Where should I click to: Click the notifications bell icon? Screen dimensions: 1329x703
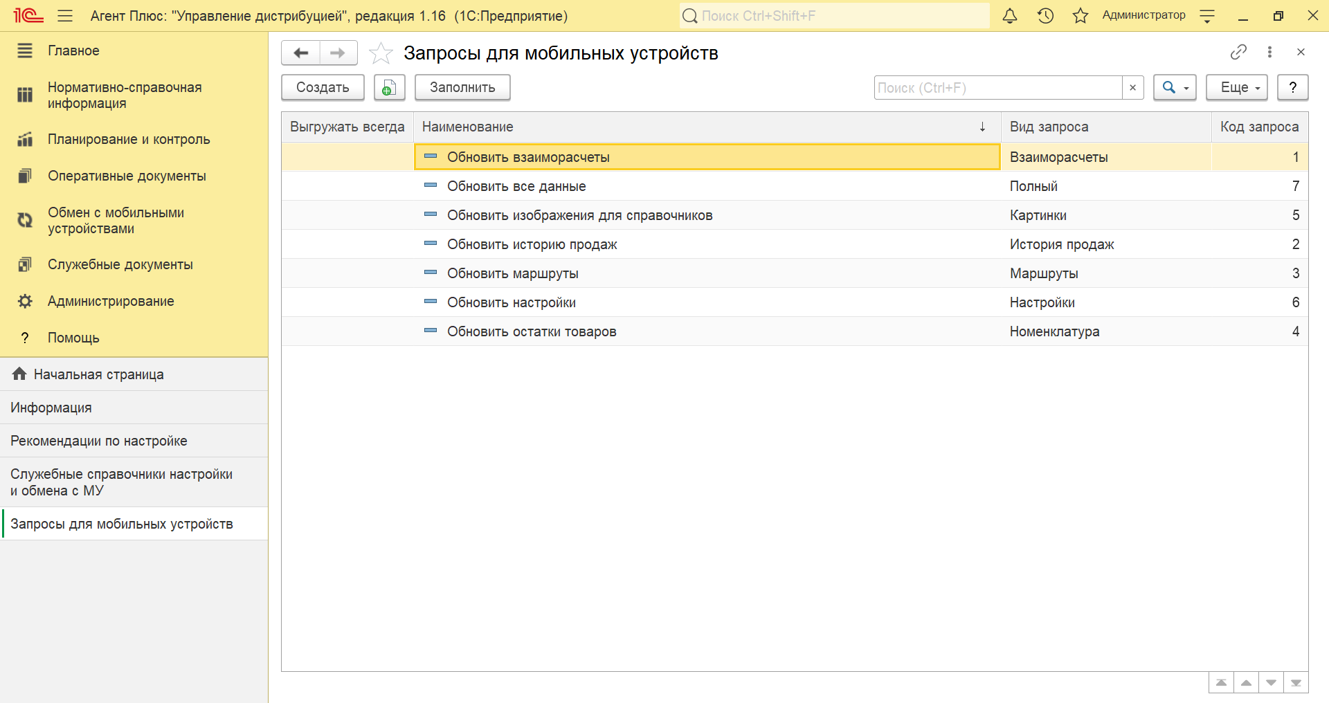click(1010, 16)
